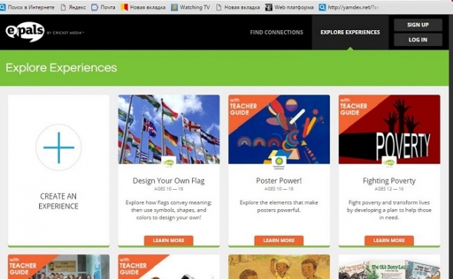
Task: Open the flags image thumbnail
Action: coord(169,129)
